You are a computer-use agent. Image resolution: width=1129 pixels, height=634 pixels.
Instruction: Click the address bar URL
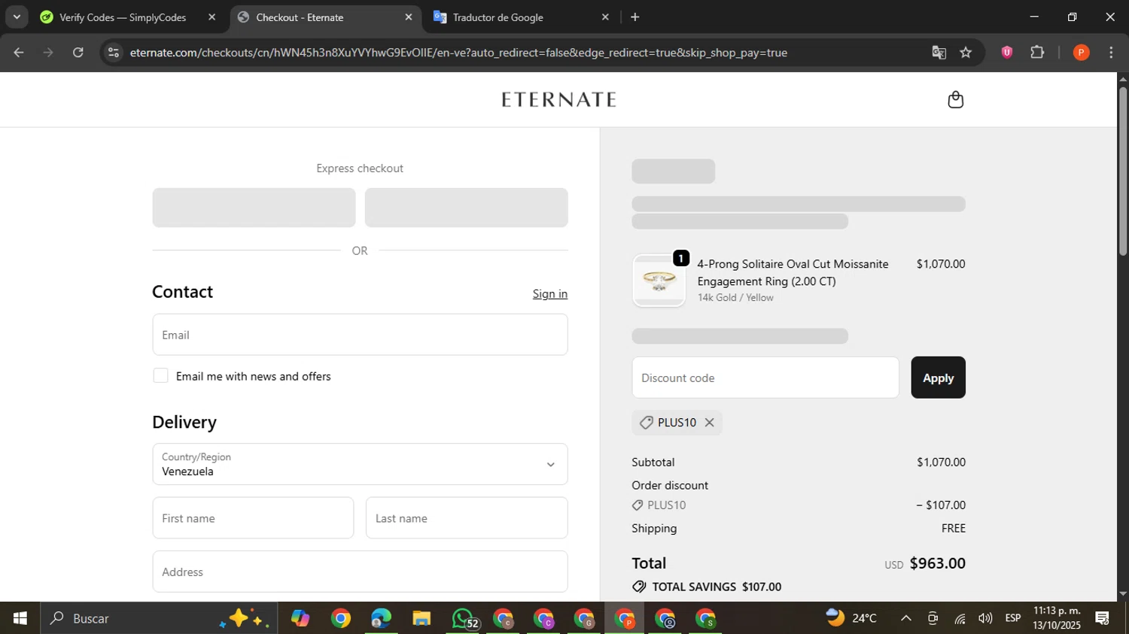458,53
